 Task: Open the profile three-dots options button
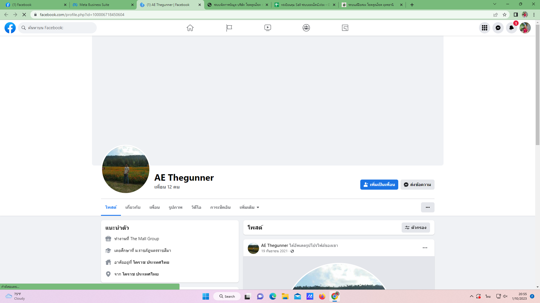tap(427, 207)
